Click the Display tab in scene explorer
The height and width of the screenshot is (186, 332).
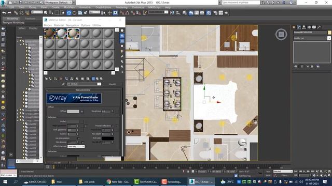pos(33,28)
